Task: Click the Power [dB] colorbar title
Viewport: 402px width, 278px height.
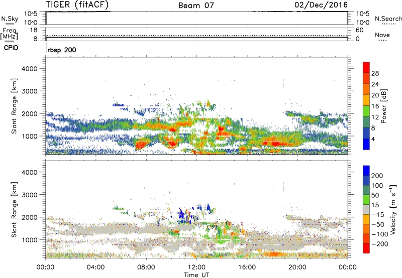Action: click(383, 106)
